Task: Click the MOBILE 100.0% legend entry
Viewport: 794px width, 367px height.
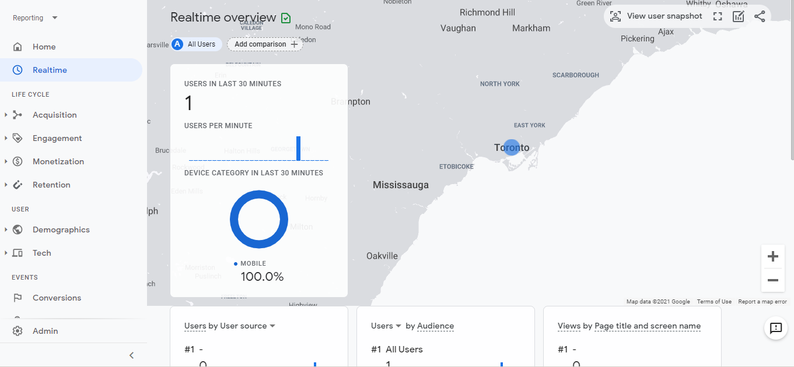Action: coord(259,271)
